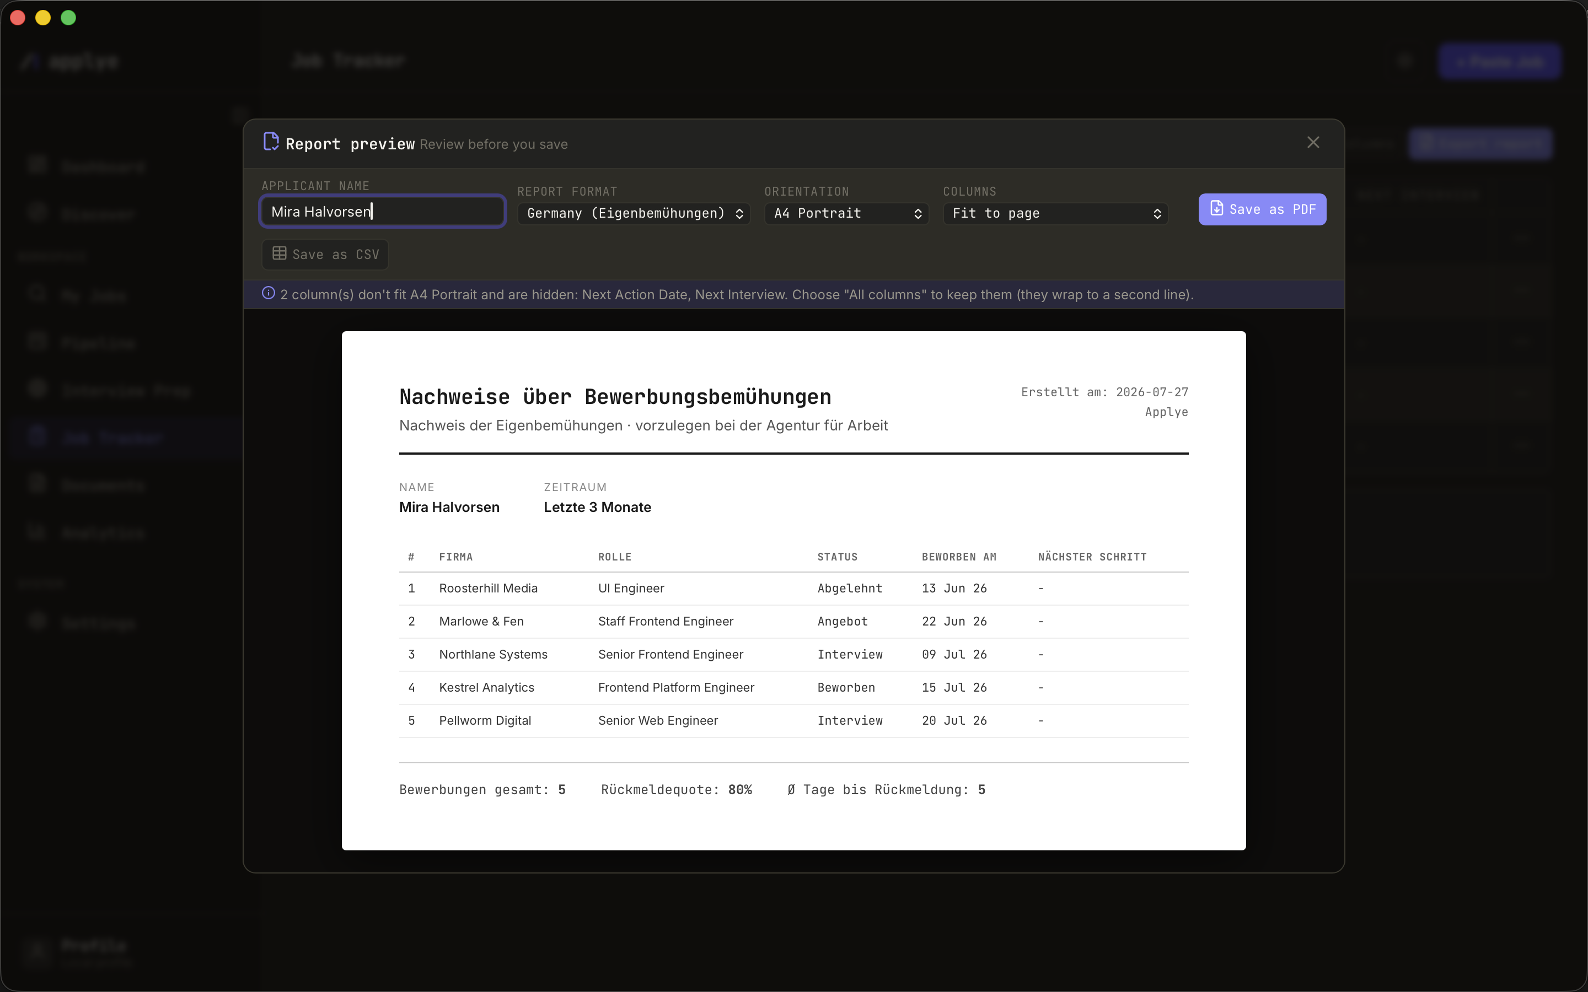Screen dimensions: 1588x992
Task: Save the report as PDF
Action: [1262, 209]
